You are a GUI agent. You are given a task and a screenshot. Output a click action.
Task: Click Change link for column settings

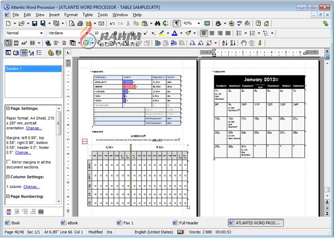click(32, 187)
